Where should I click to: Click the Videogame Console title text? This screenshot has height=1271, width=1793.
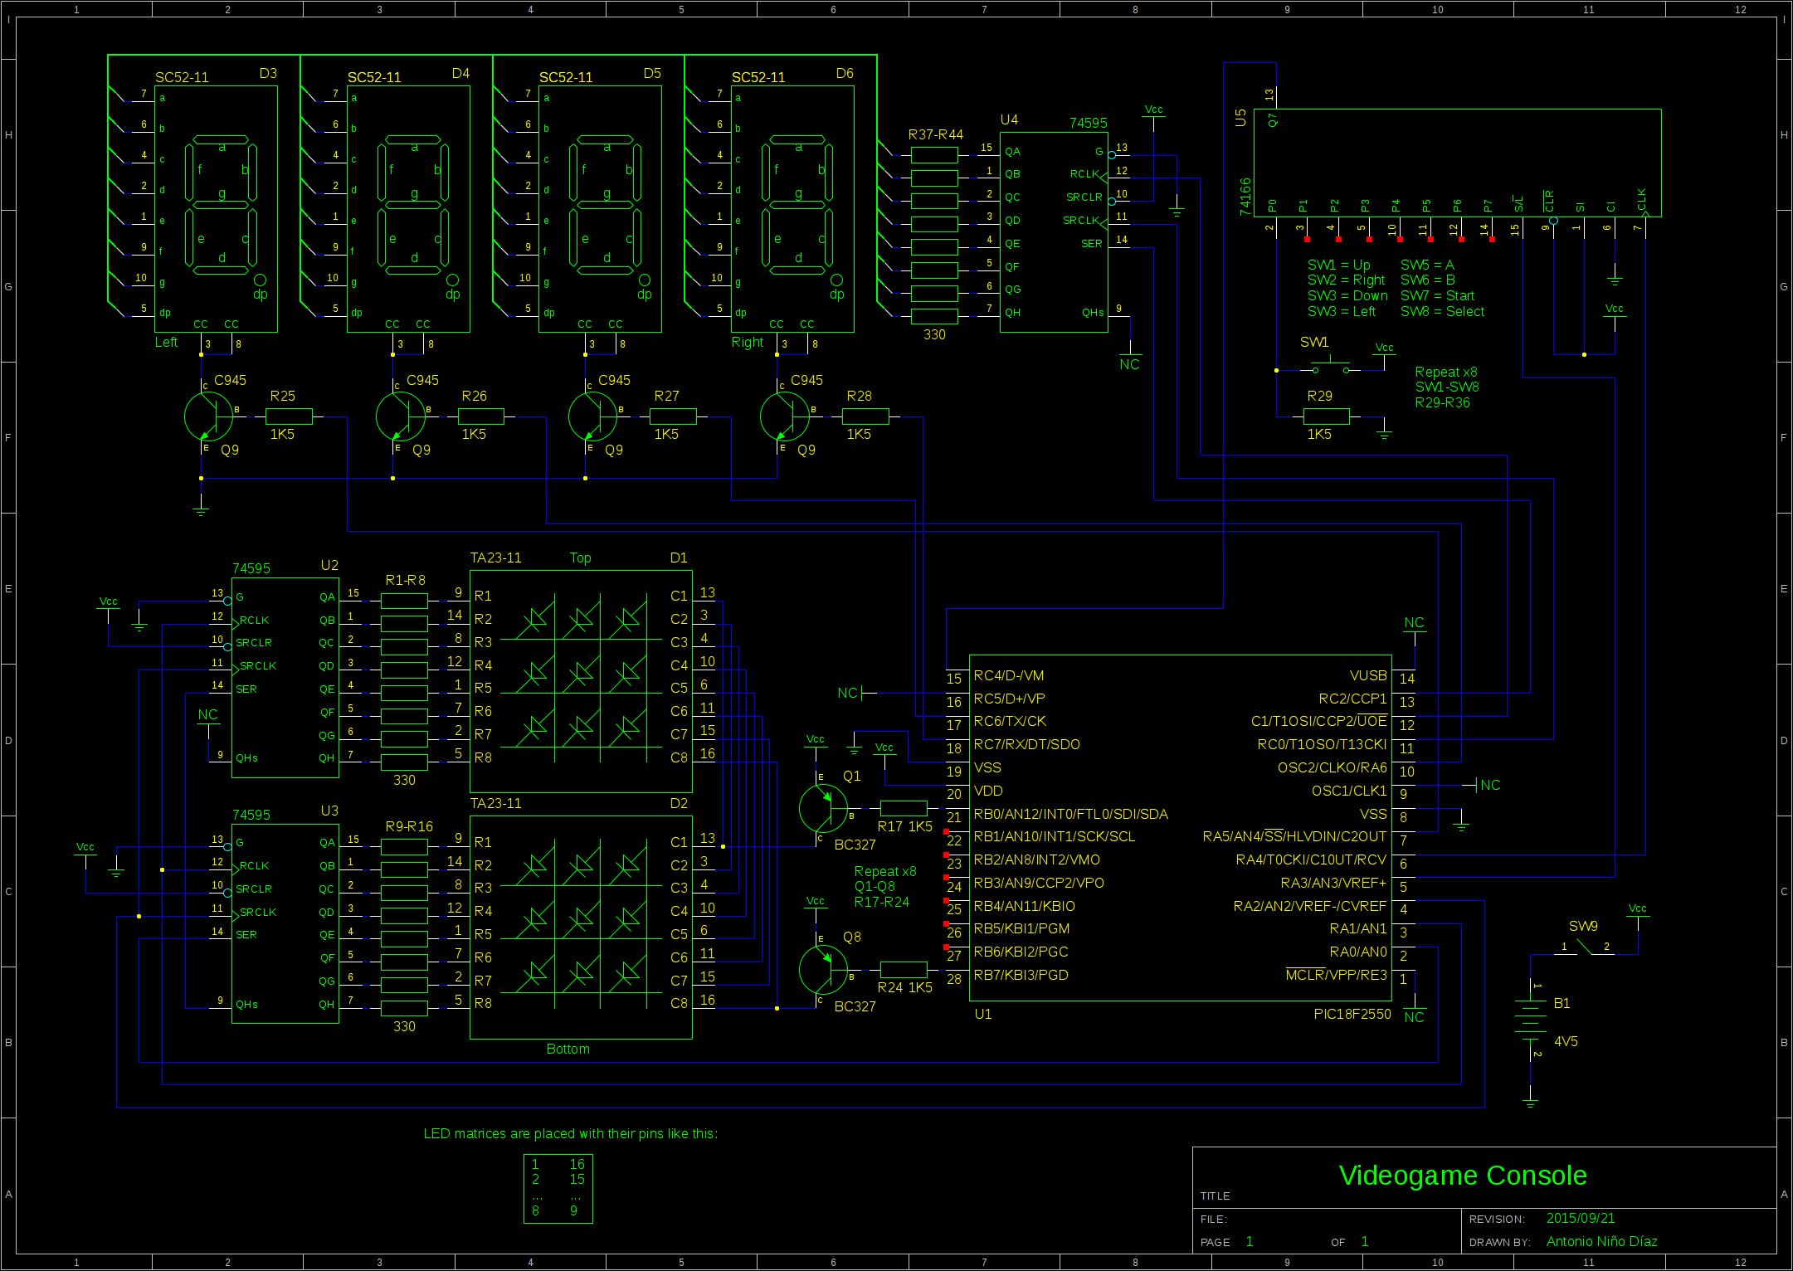(x=1462, y=1175)
